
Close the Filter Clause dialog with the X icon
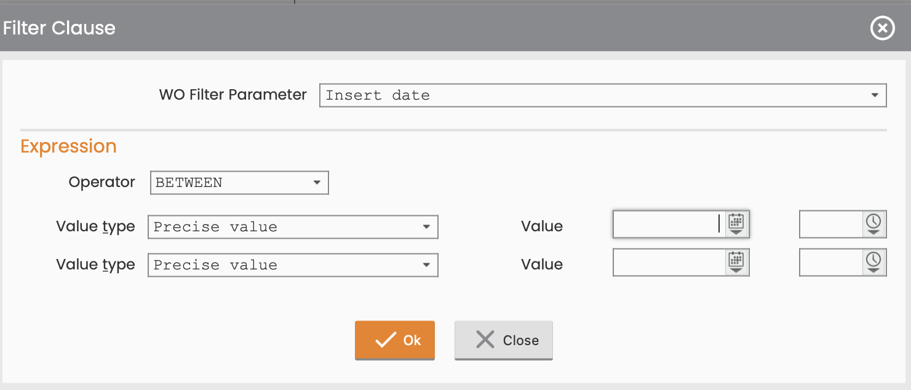[882, 28]
